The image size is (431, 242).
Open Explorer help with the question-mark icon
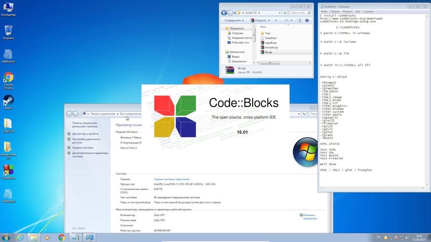click(307, 20)
